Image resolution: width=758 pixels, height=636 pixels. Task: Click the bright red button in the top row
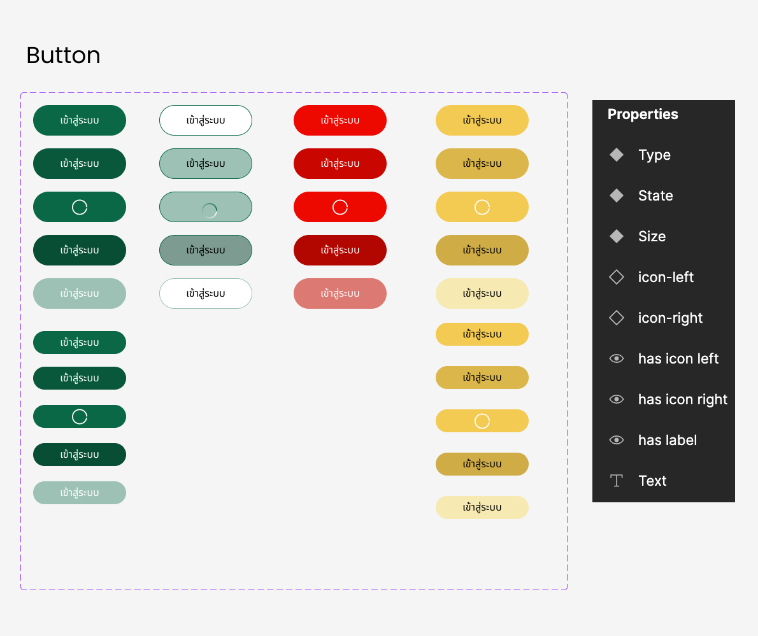click(340, 120)
